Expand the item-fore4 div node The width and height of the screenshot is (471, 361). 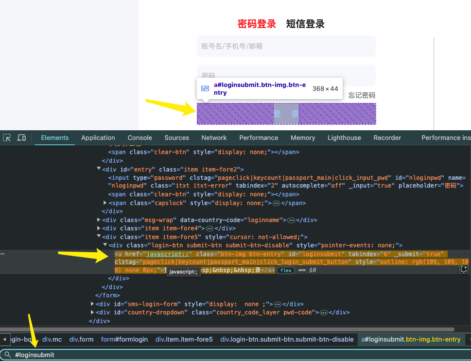[x=99, y=228]
